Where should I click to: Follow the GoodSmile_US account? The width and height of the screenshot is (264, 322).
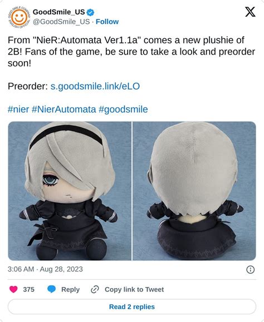tap(107, 22)
